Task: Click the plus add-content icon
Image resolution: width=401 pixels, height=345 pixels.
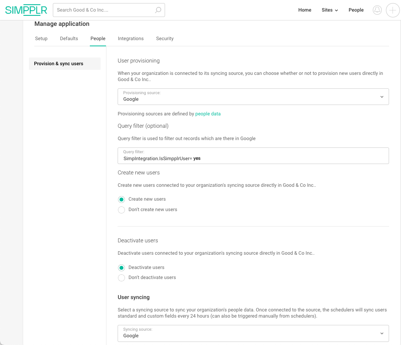Action: point(393,10)
